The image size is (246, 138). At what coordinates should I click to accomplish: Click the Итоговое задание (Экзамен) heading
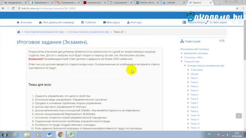[x=52, y=42]
